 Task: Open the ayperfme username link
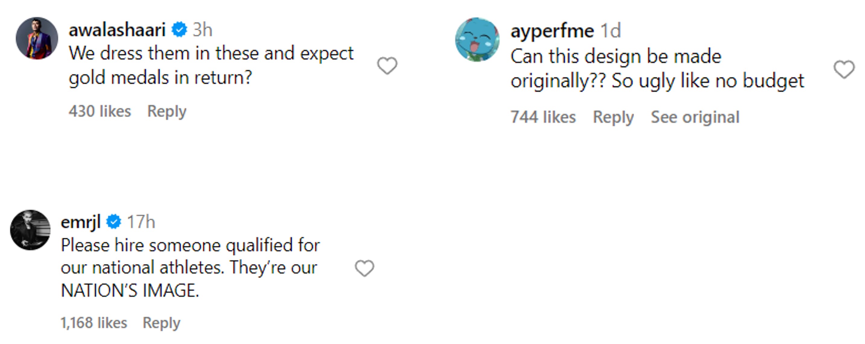coord(552,31)
